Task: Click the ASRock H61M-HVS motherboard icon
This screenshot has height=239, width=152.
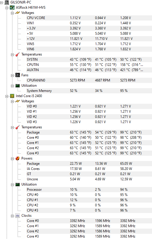Action: (12, 8)
